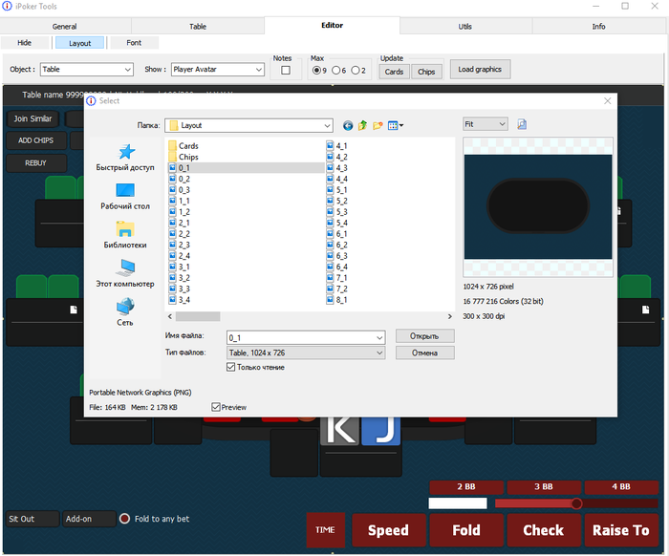Select image file 4_1
669x556 pixels.
337,146
